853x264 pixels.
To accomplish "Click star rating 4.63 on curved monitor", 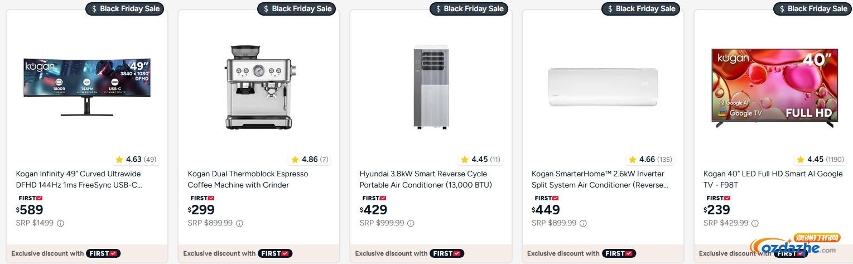I will click(x=136, y=160).
